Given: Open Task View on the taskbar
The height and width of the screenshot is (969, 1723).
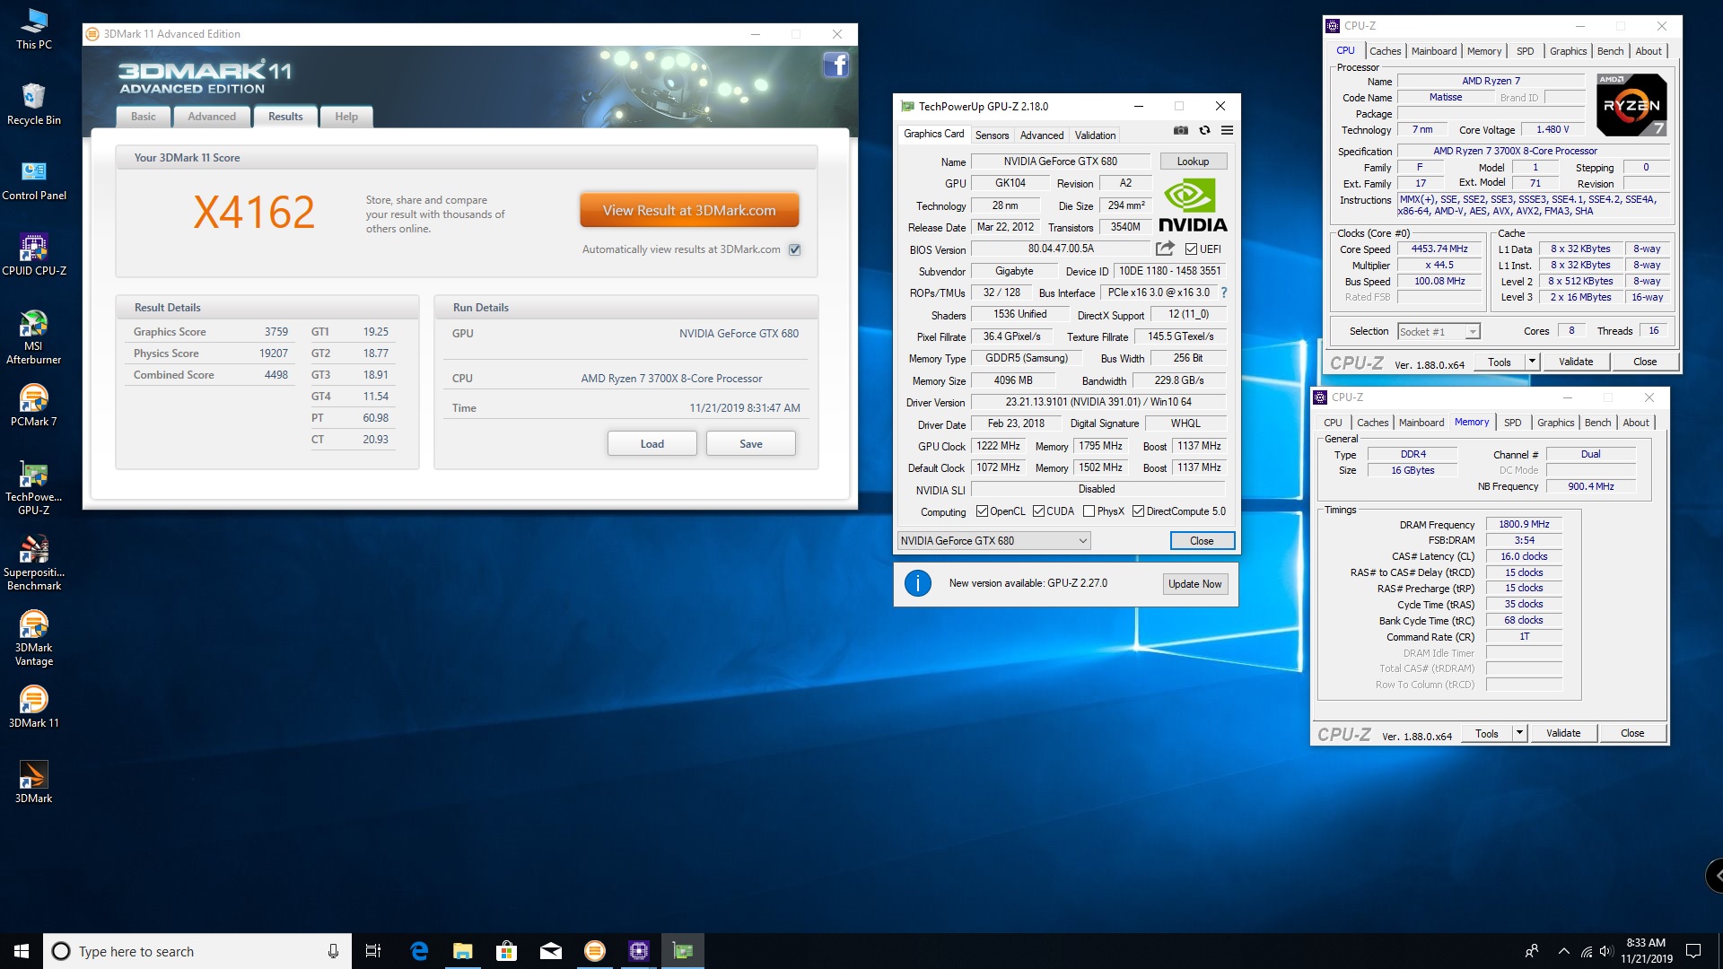Looking at the screenshot, I should (x=373, y=951).
